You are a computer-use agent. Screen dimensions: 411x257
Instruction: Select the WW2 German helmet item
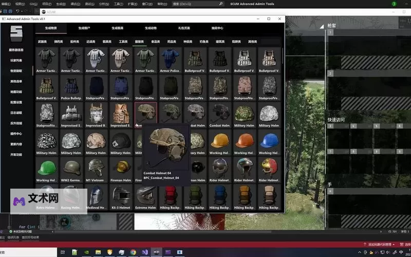click(71, 170)
